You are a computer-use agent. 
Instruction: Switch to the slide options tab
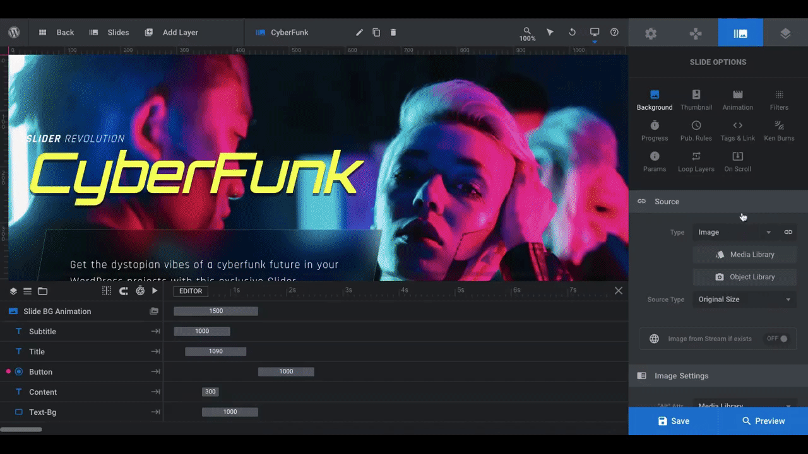point(740,33)
